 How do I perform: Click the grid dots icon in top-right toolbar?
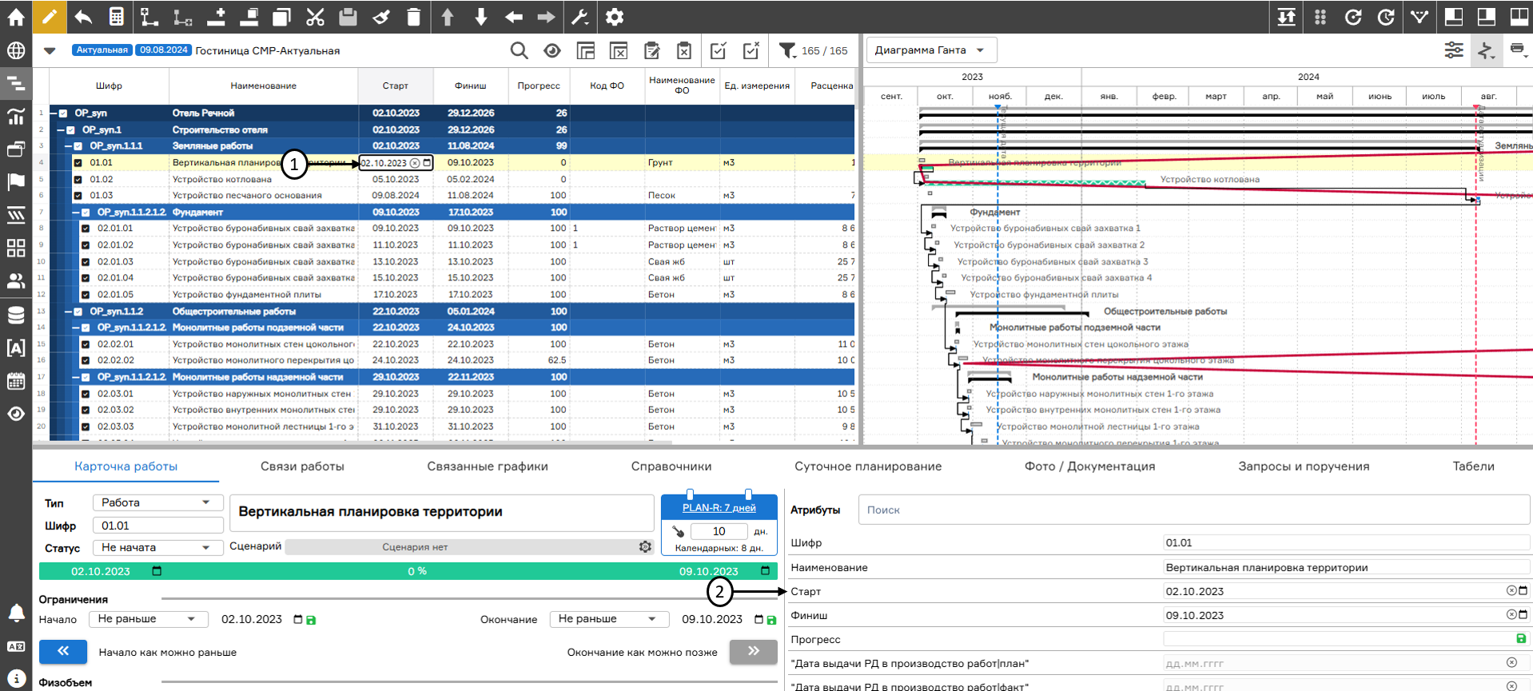(1320, 17)
